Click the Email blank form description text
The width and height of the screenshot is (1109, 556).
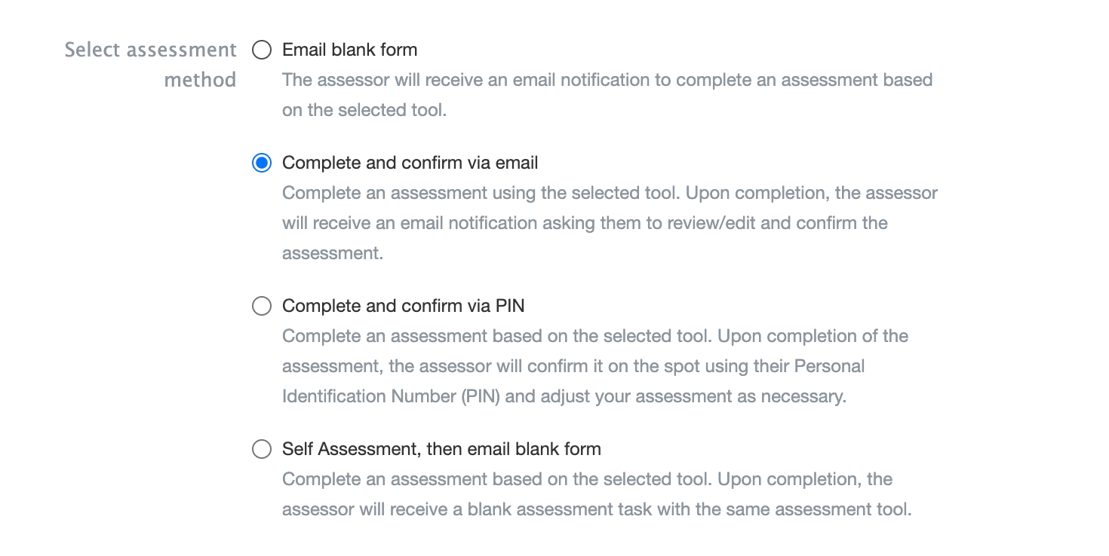coord(607,81)
